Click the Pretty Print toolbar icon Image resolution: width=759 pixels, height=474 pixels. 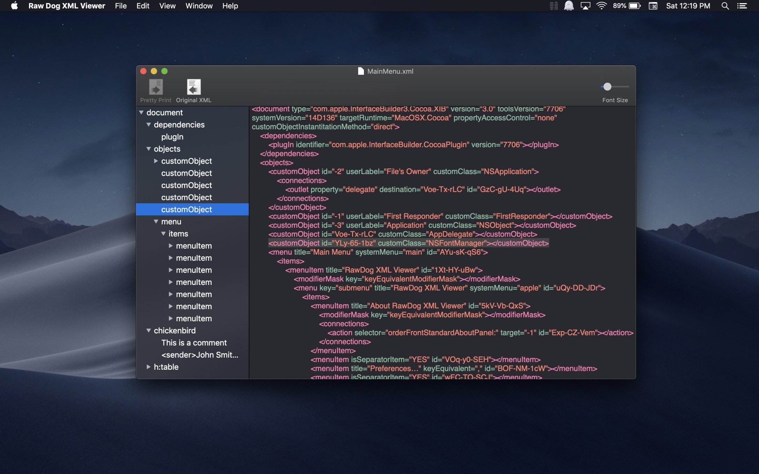click(156, 87)
